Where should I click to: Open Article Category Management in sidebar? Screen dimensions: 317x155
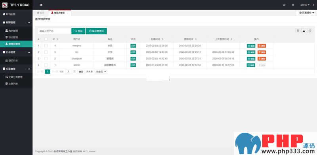(x=16, y=77)
